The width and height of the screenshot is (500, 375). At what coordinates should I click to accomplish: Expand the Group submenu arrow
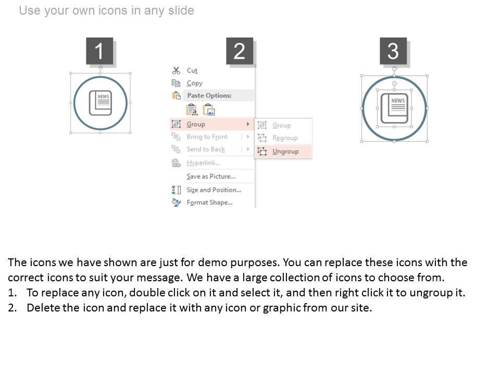coord(248,124)
